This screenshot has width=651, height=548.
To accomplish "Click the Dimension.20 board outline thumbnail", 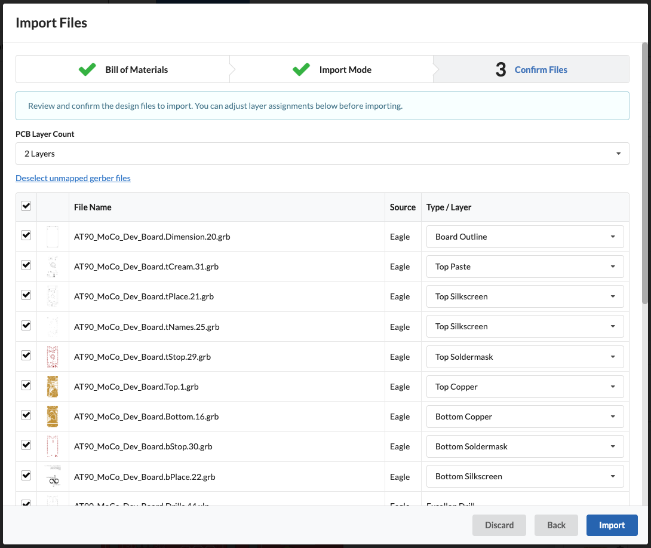I will 53,237.
